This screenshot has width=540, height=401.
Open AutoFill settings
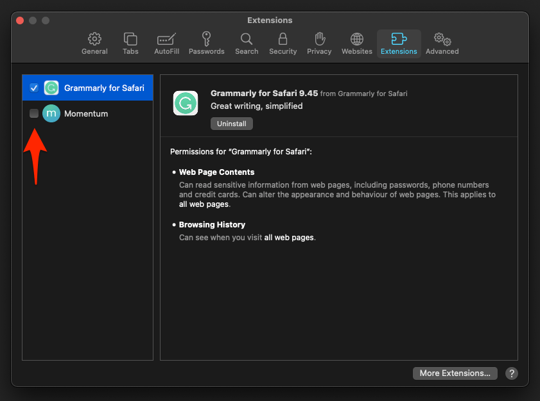tap(167, 44)
